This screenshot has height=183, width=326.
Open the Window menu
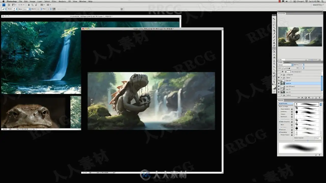[x=83, y=1]
